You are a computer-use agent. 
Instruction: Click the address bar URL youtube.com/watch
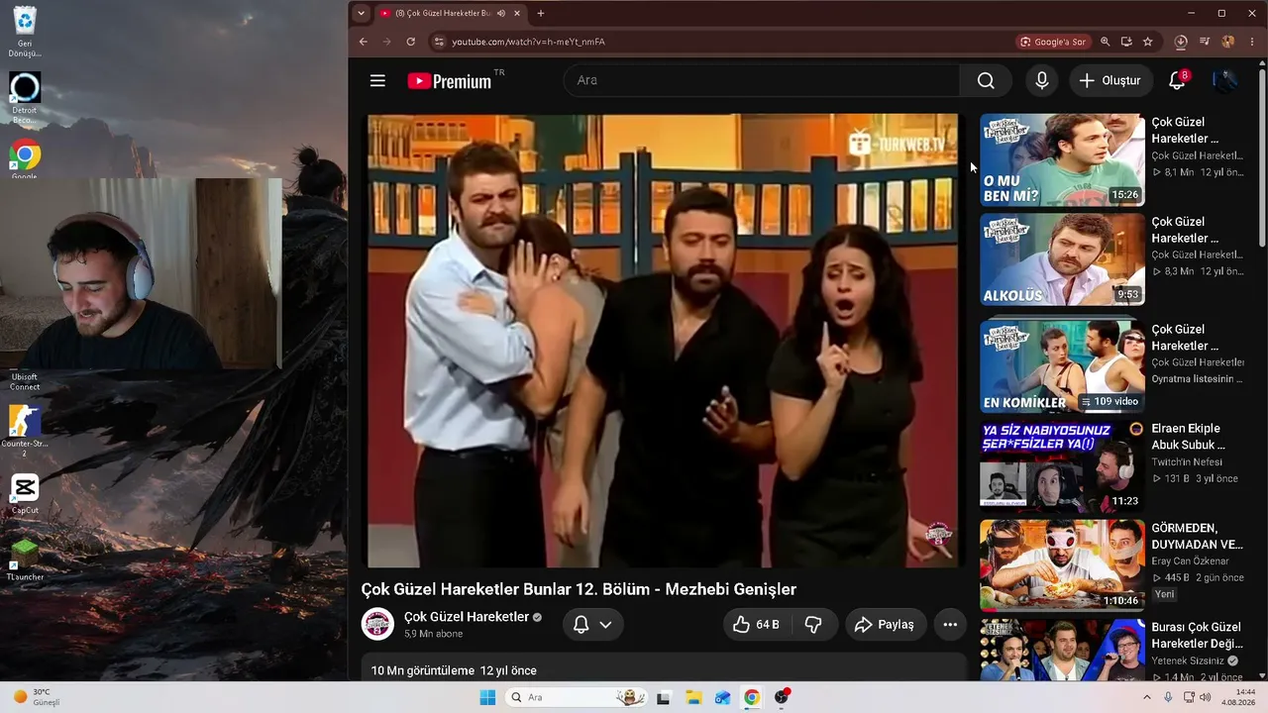528,42
